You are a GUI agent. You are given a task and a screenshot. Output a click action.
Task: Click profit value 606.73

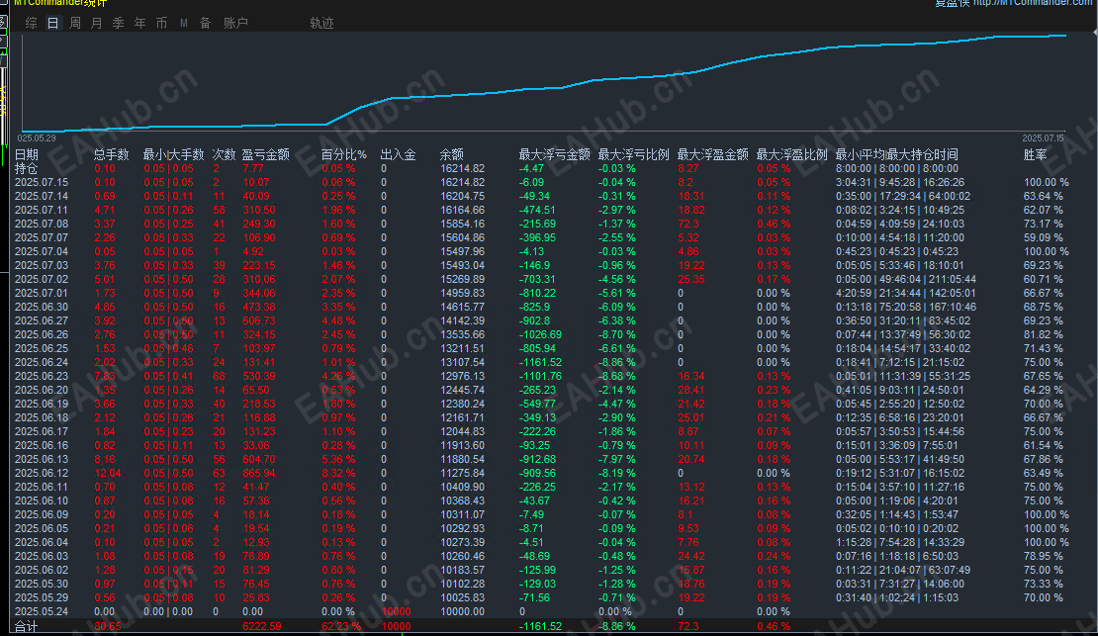(259, 320)
